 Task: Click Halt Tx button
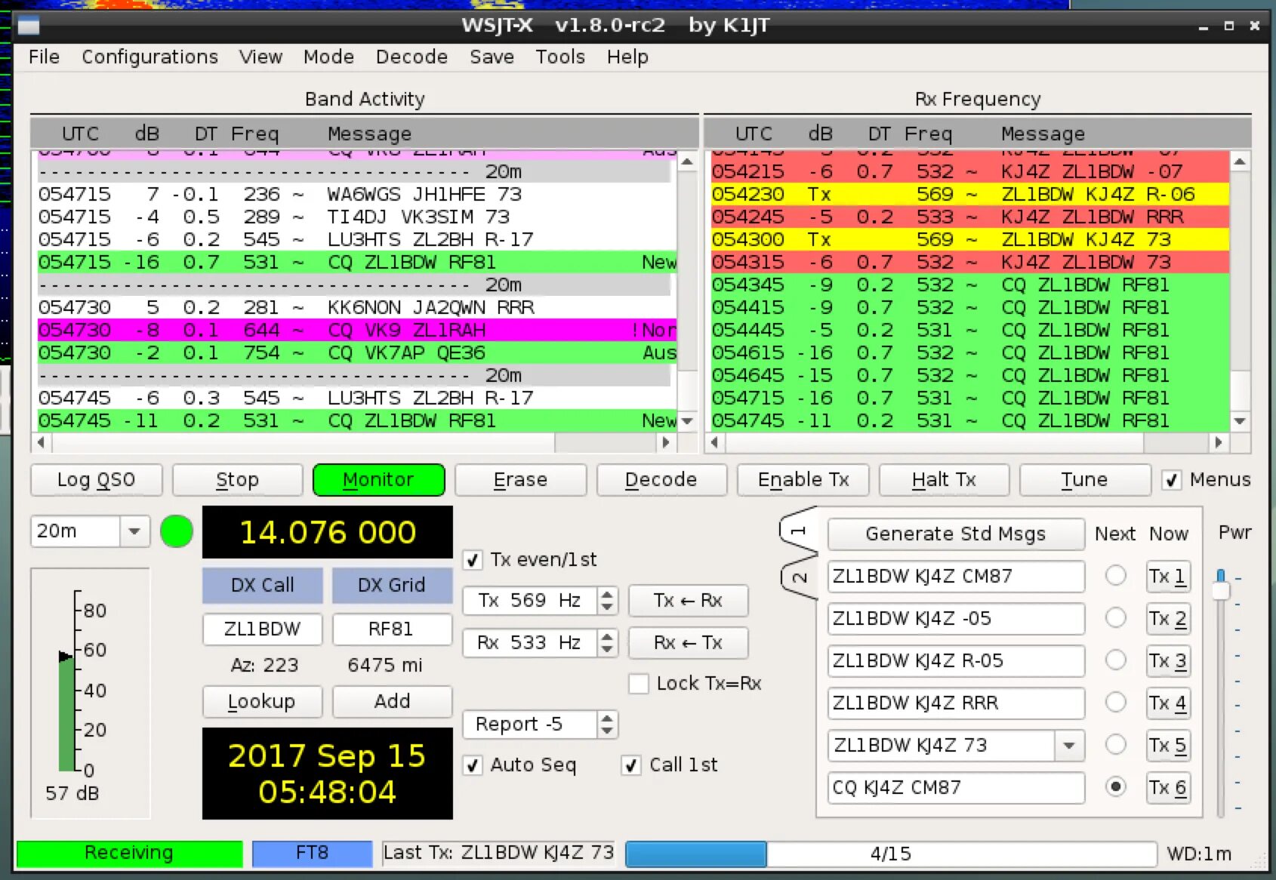click(x=944, y=480)
